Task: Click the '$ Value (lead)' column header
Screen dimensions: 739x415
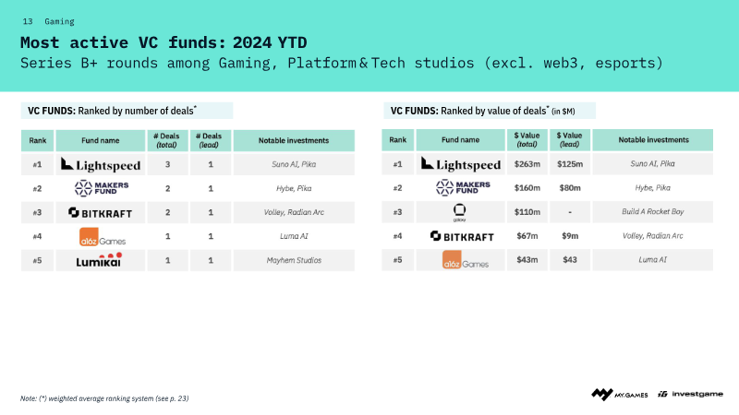Action: (569, 140)
